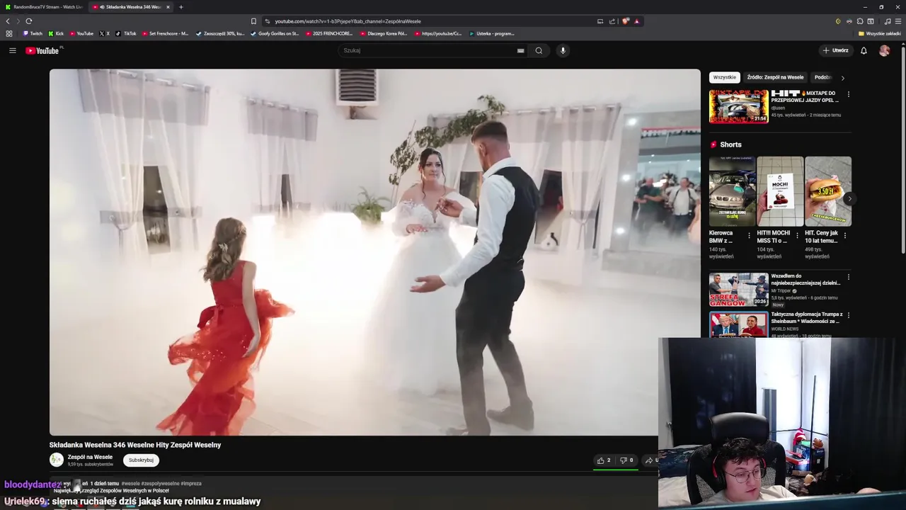Go forward with the browser forward arrow

tap(18, 21)
